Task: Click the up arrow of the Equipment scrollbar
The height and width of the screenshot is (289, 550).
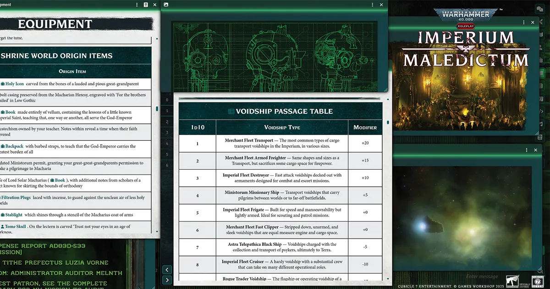Action: tap(157, 39)
